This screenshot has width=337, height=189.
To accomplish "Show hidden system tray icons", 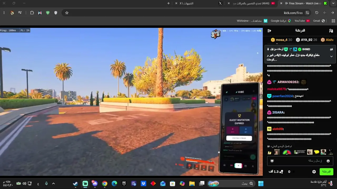I will coord(53,183).
